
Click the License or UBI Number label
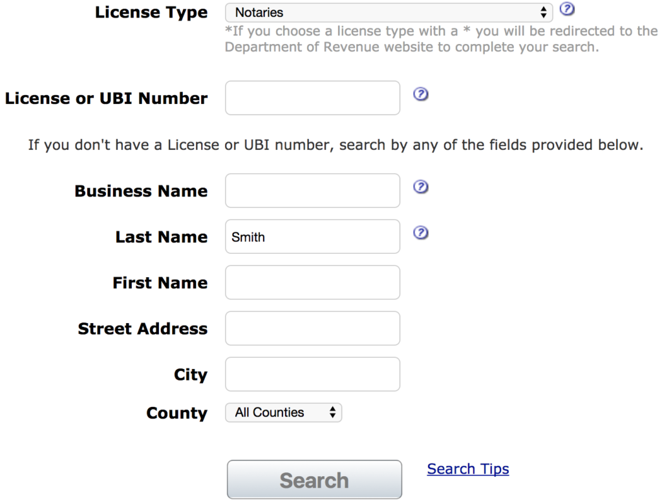pyautogui.click(x=106, y=99)
